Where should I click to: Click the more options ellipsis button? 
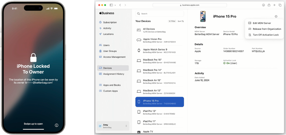[x=276, y=16]
